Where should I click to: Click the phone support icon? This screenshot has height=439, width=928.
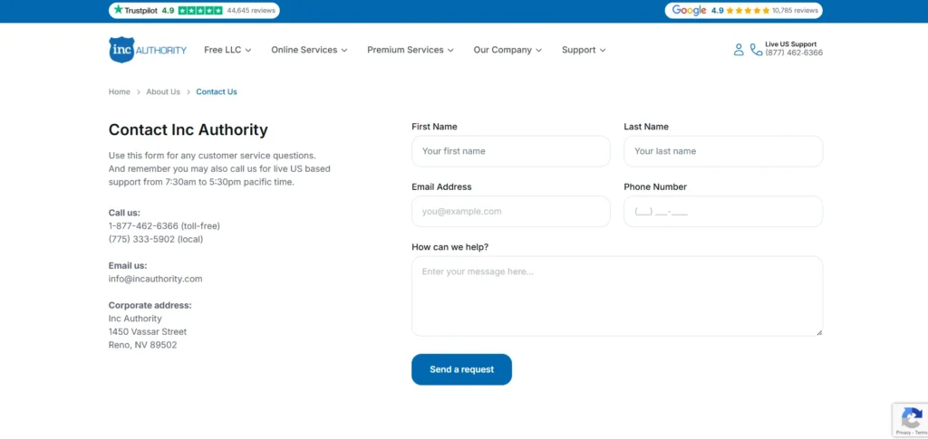click(x=756, y=50)
